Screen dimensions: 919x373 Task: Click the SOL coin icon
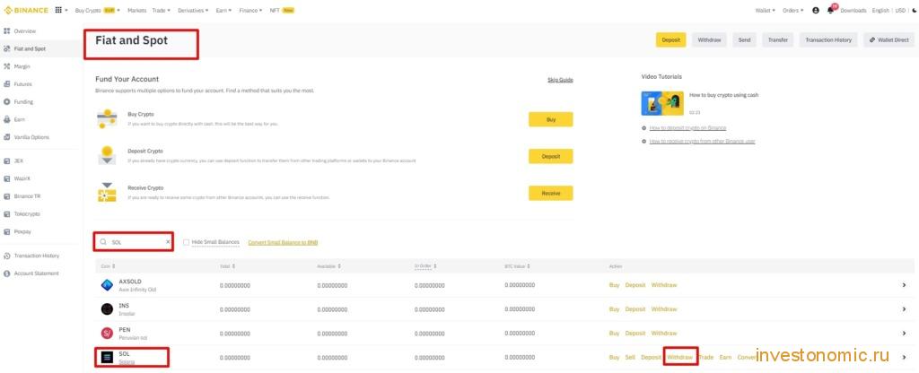(107, 357)
